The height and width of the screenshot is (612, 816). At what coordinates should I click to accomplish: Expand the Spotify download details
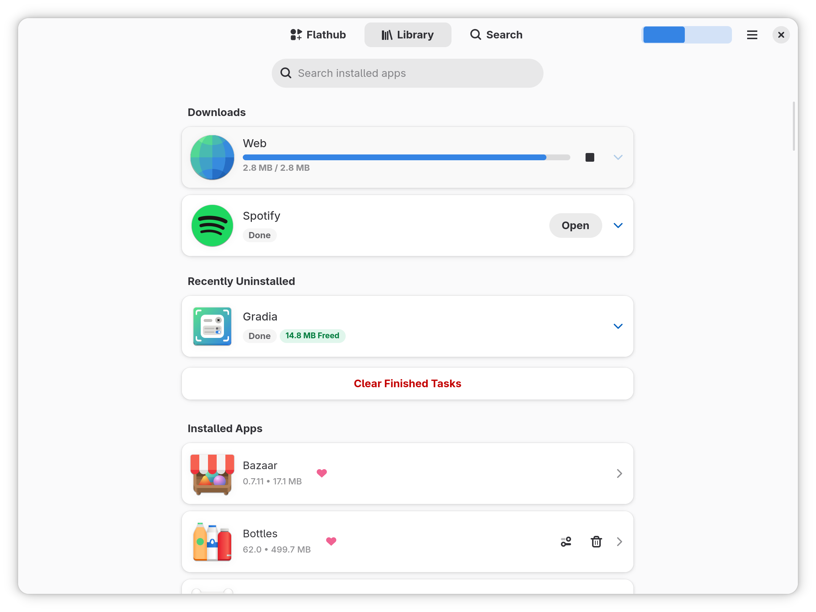[618, 226]
